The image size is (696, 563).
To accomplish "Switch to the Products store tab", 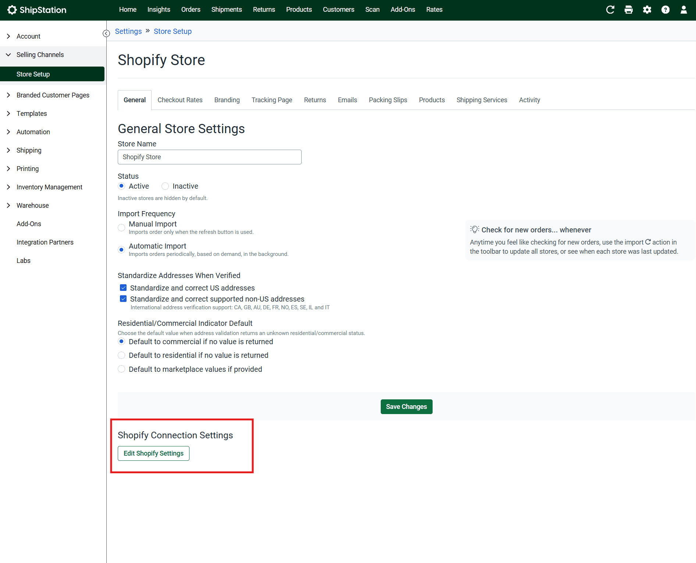I will (432, 100).
